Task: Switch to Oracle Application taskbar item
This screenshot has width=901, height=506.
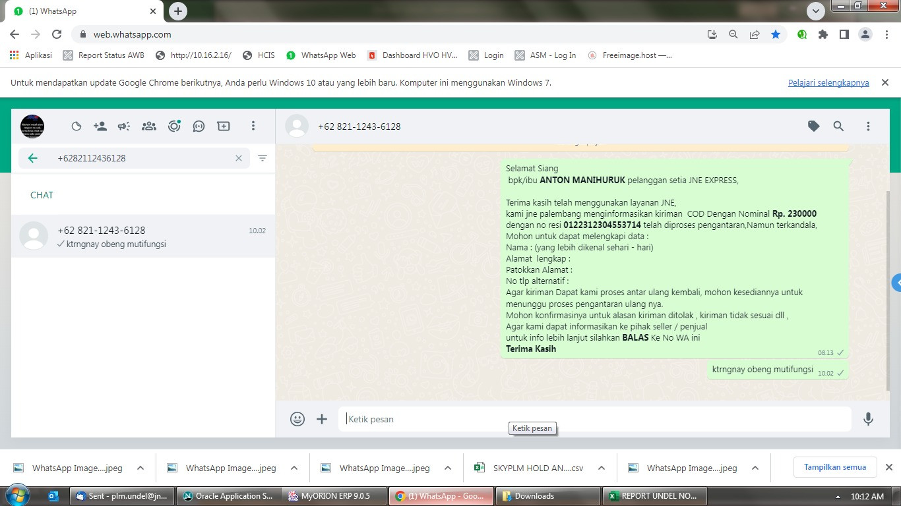Action: [228, 496]
